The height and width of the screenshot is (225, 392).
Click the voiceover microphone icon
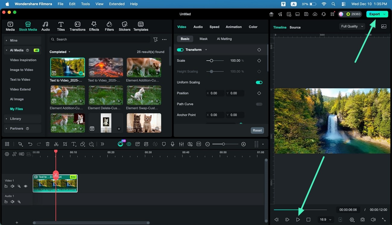point(172,144)
